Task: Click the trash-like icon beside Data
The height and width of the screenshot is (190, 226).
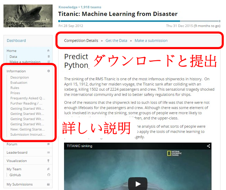Action: (x=48, y=56)
